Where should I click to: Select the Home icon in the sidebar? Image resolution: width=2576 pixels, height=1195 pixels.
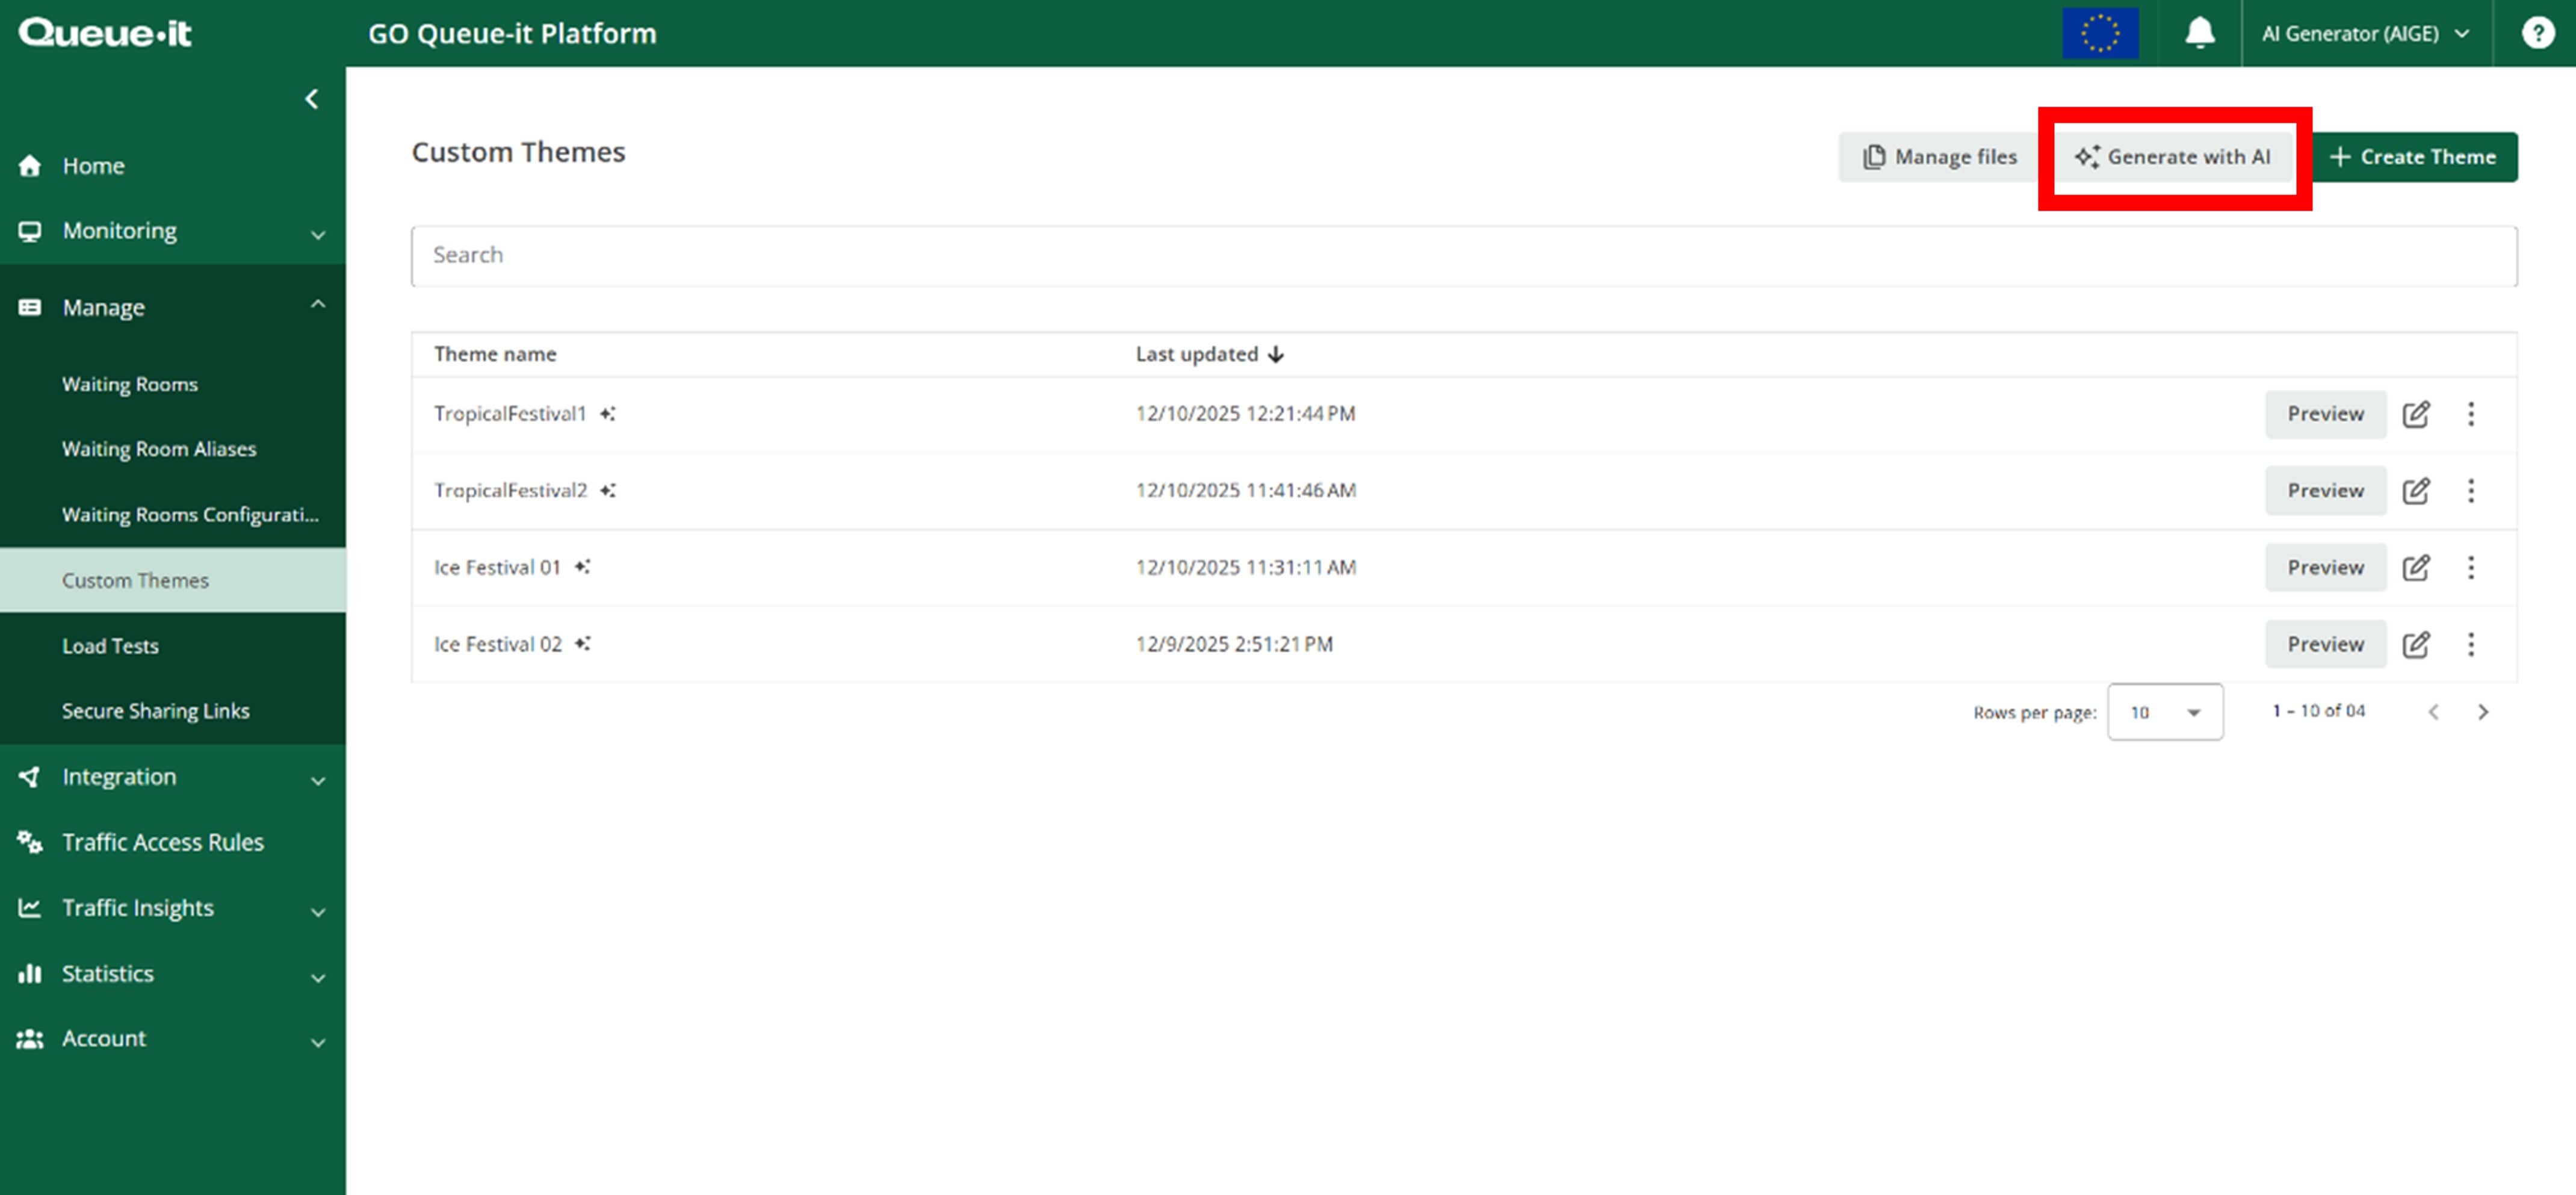[29, 165]
